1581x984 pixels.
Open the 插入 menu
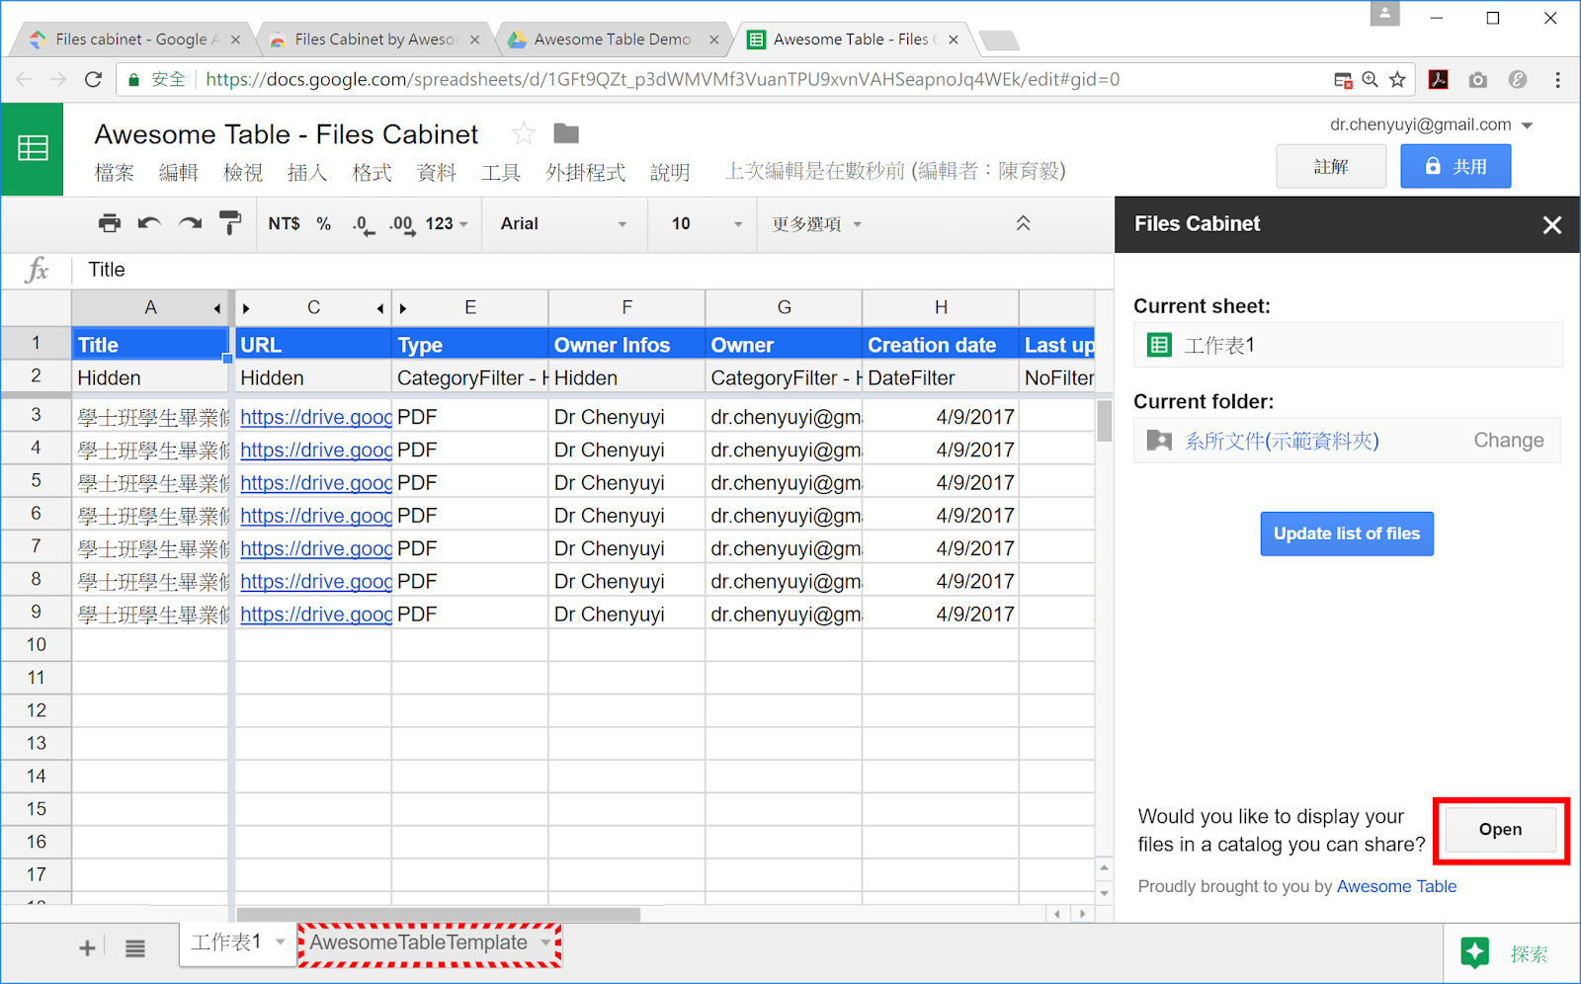pos(307,172)
